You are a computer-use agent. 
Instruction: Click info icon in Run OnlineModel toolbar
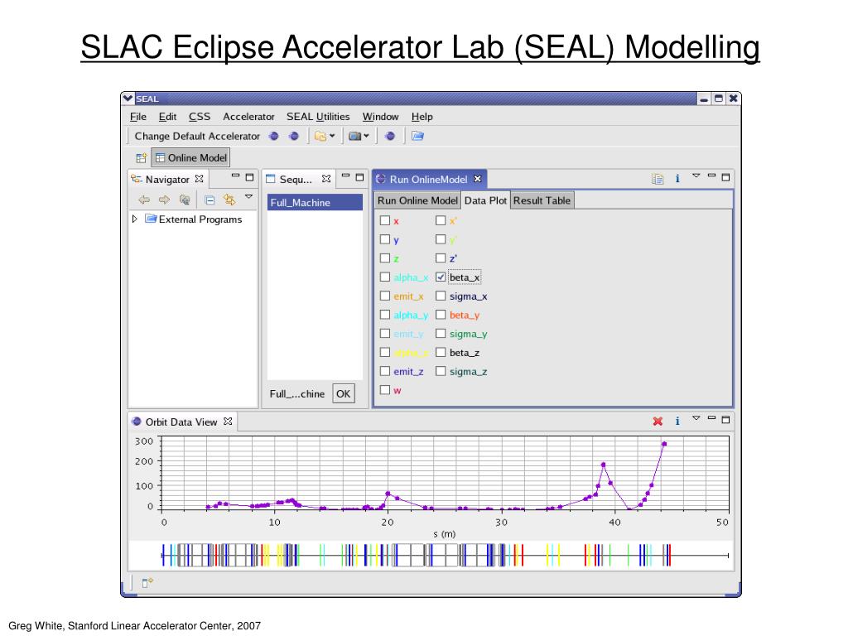(x=677, y=179)
